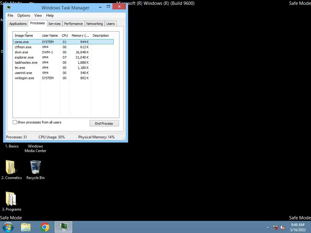Click the End Process button

coord(104,123)
